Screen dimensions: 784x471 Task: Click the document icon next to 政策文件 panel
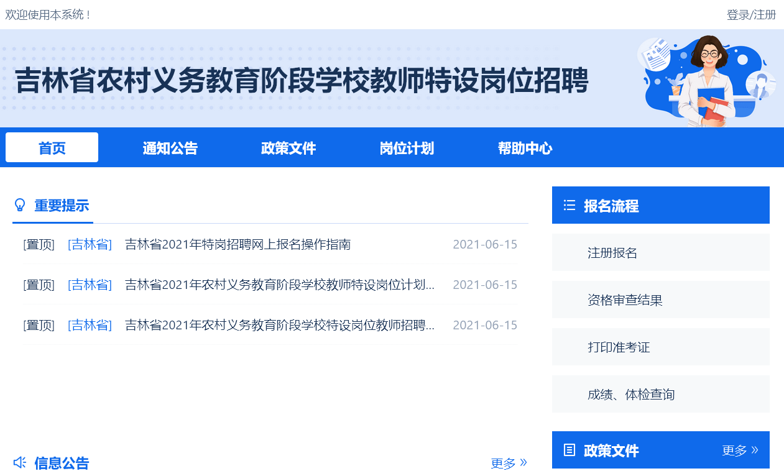570,450
